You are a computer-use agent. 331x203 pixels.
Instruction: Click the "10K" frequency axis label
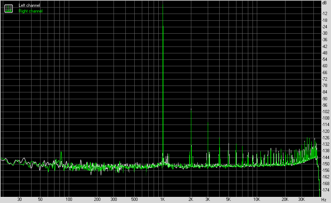point(256,199)
